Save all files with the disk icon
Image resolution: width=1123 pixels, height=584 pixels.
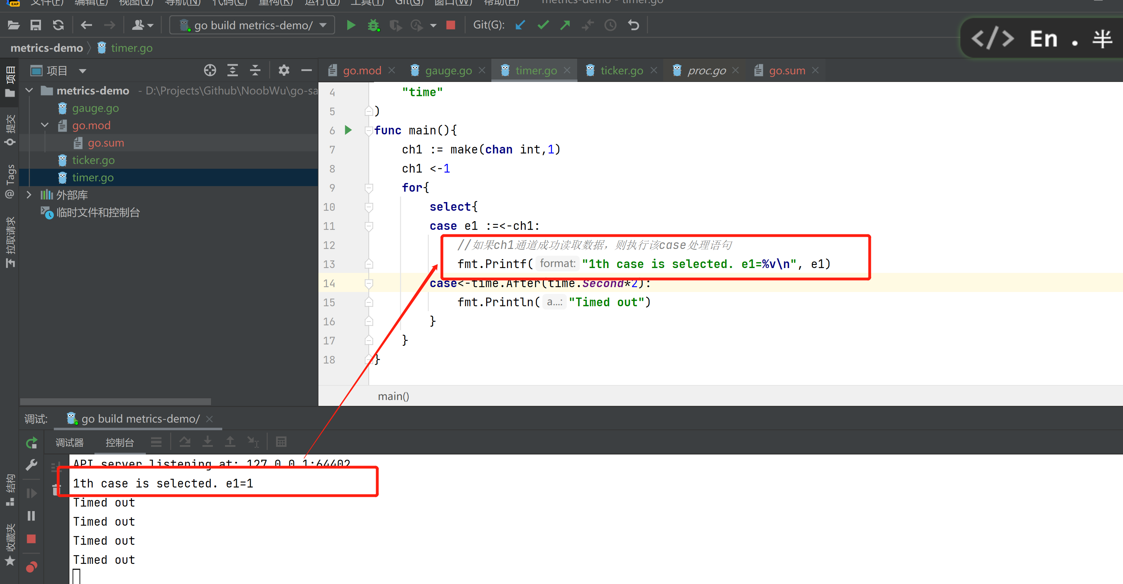tap(36, 25)
